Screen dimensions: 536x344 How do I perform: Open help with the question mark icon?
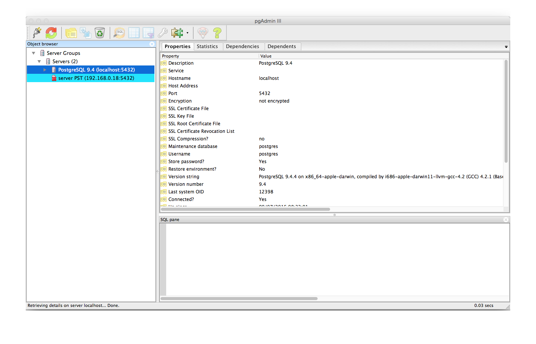tap(217, 33)
